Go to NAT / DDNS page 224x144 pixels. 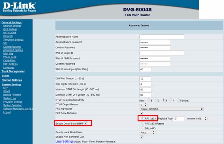point(10,33)
